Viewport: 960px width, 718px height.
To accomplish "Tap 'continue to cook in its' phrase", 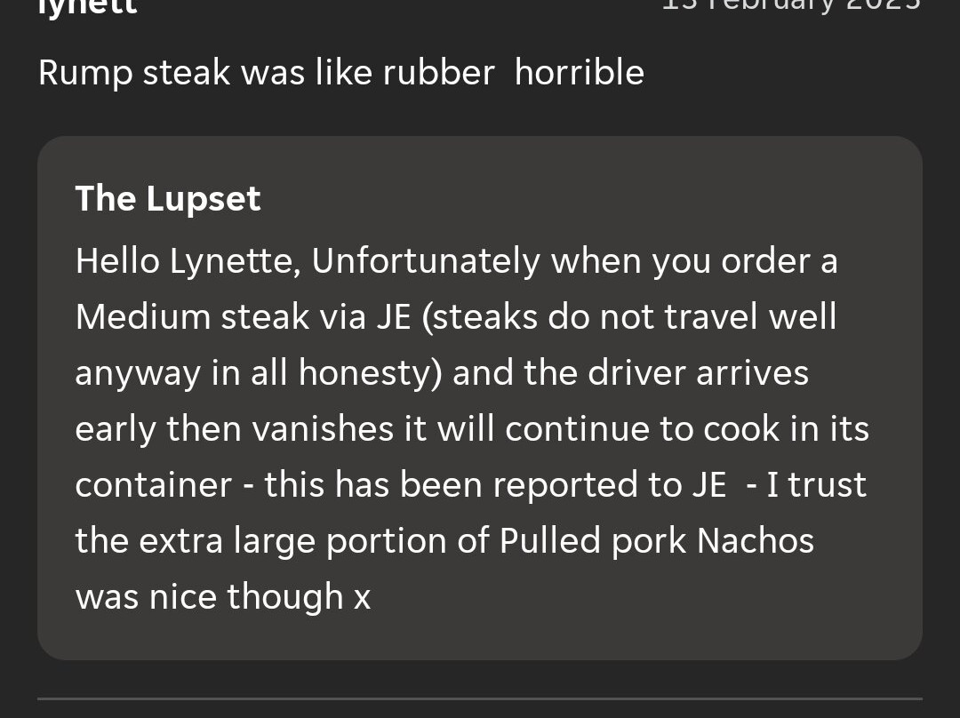I will (687, 428).
